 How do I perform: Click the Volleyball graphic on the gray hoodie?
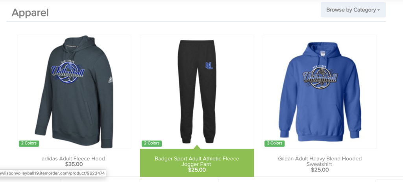tap(68, 72)
